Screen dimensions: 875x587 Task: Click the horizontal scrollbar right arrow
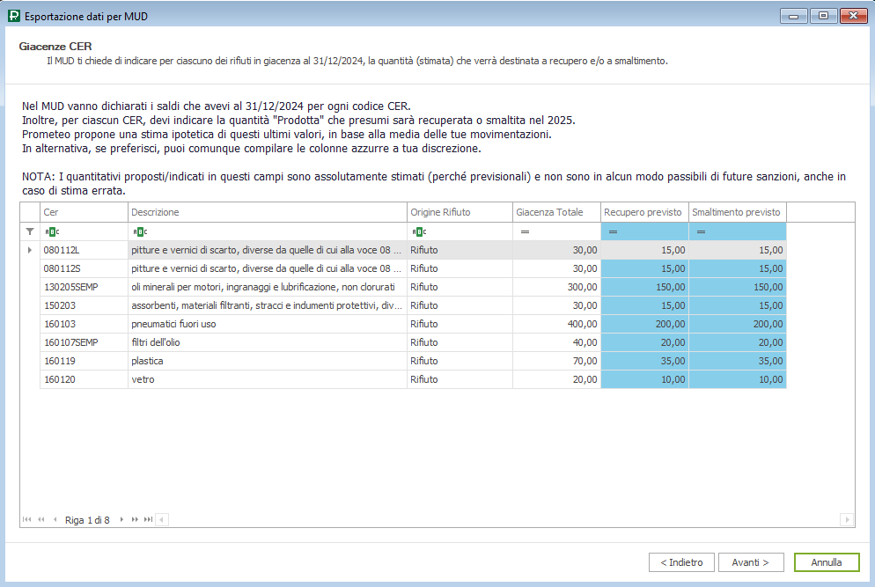tap(847, 519)
